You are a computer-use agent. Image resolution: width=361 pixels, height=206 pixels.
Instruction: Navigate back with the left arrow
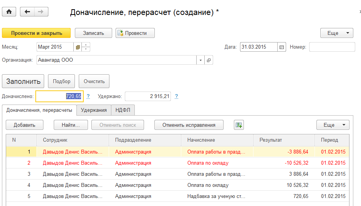click(x=27, y=12)
